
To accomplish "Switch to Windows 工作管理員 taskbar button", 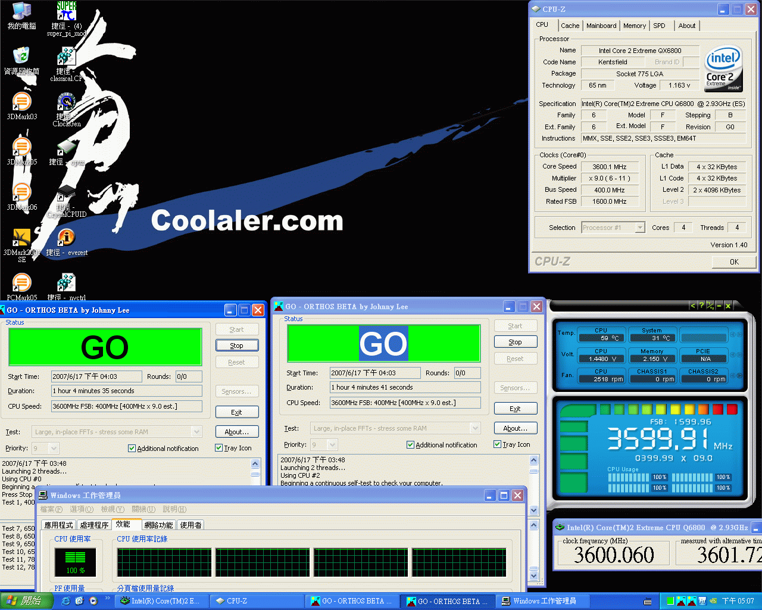I will point(544,601).
